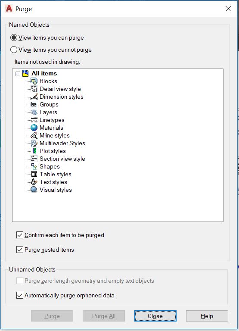
Task: Toggle the 'Purge nested items' checkbox
Action: pos(20,250)
